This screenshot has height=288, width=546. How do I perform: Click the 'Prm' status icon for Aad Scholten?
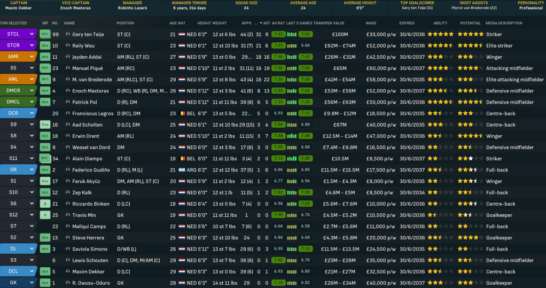pyautogui.click(x=45, y=124)
